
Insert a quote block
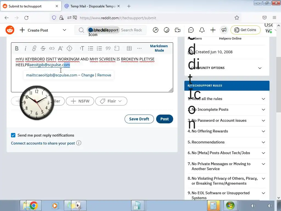pyautogui.click(x=108, y=48)
